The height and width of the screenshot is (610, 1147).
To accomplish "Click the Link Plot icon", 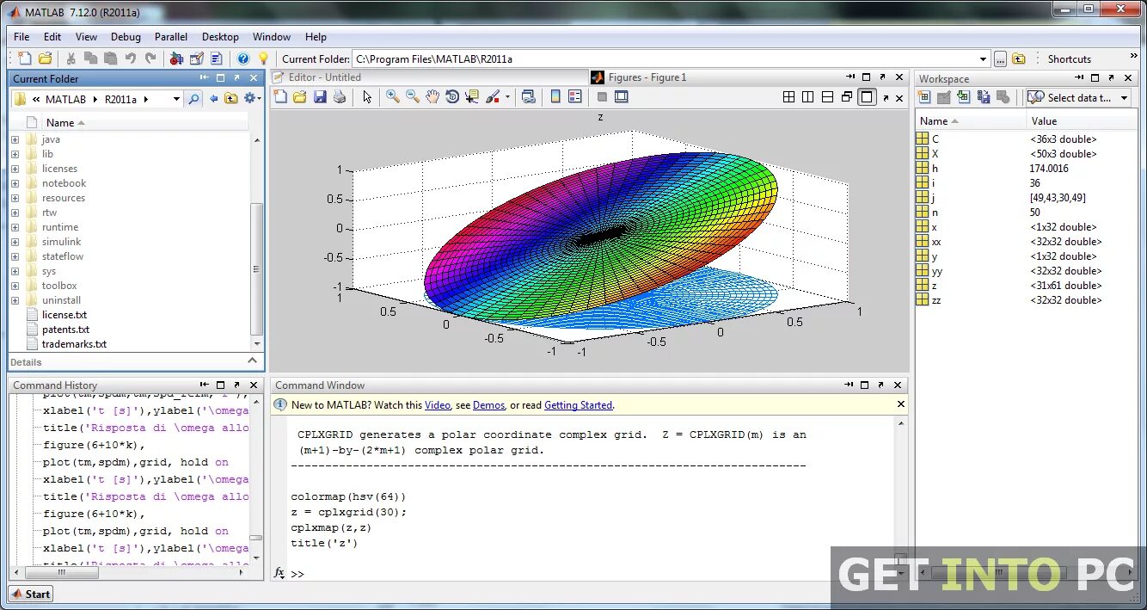I will (528, 96).
